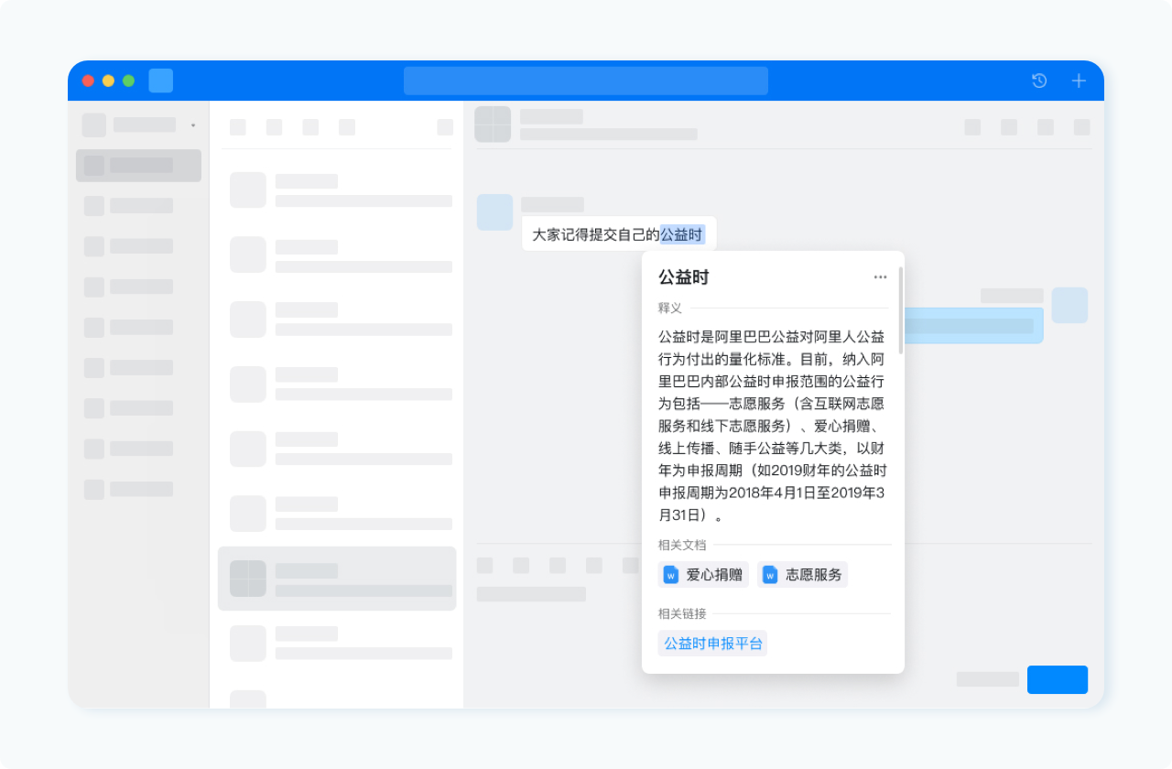The height and width of the screenshot is (769, 1172).
Task: Click the plus icon to start a new chat
Action: point(1079,81)
